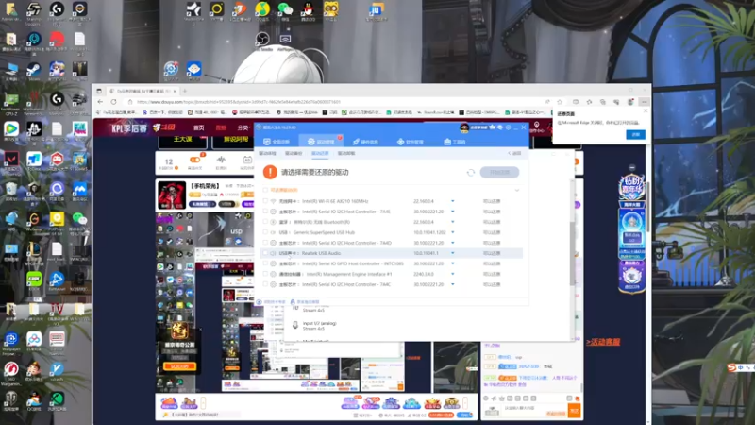Click the 还原 button in Edge restore popup
755x425 pixels.
pos(635,135)
